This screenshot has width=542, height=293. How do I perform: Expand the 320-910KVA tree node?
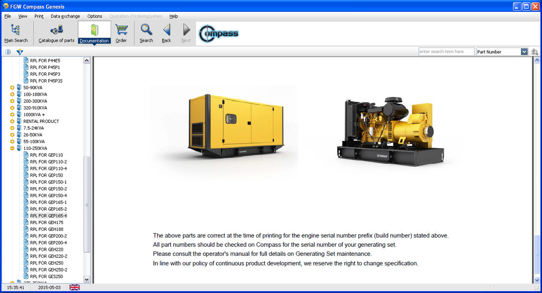[x=12, y=108]
